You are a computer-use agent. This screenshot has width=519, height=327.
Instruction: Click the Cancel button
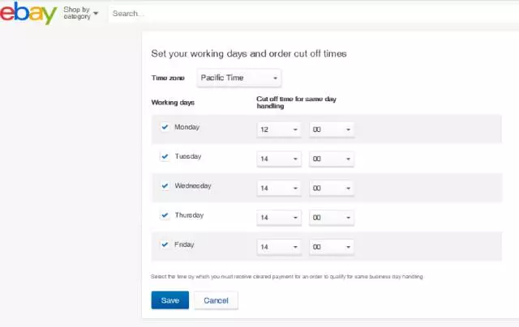[x=216, y=300]
